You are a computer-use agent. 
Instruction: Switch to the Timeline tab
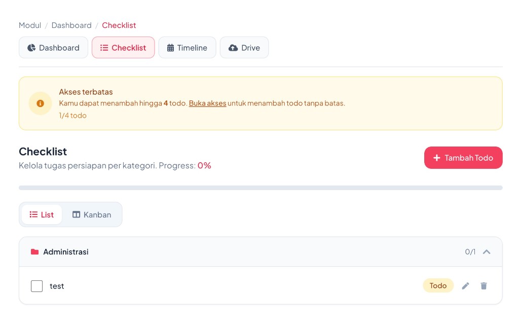click(188, 48)
